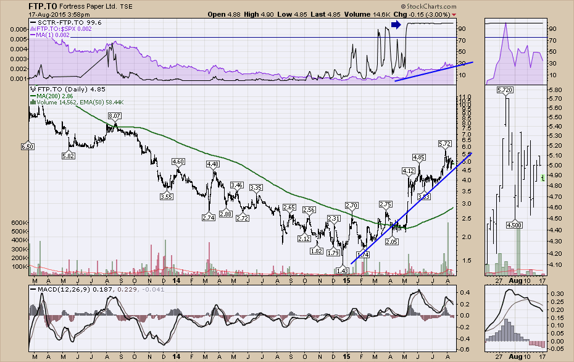Screen dimensions: 574x362
Task: Click the green last-price marker in zoom panel
Action: tap(542, 178)
